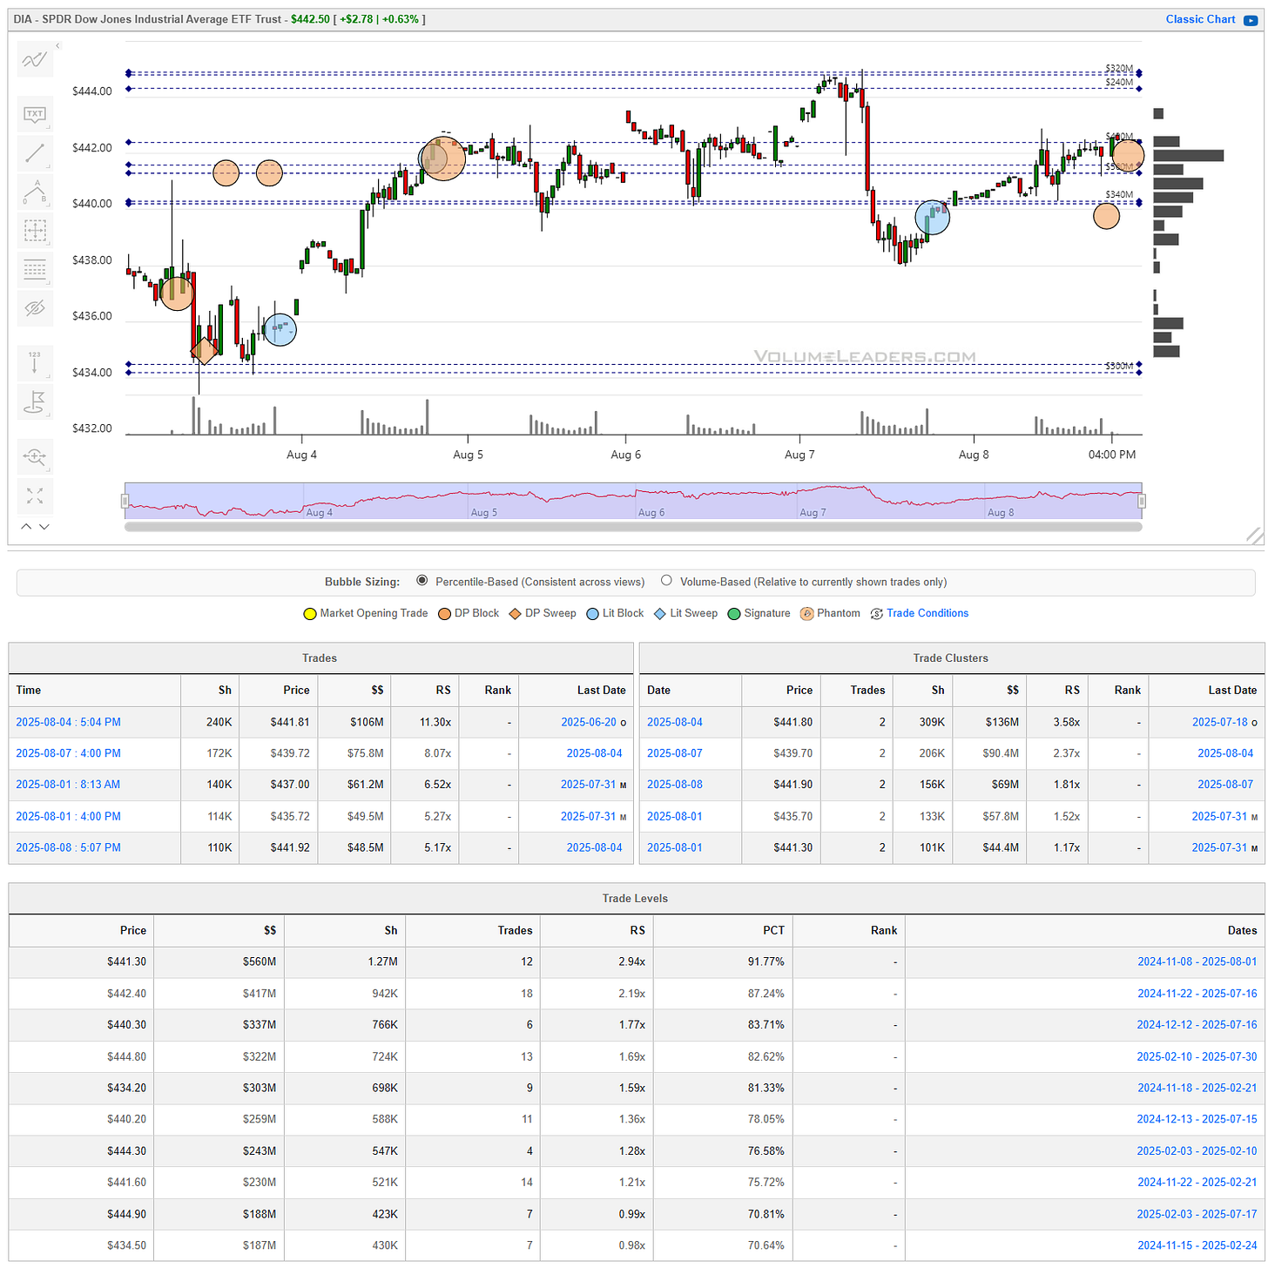Click the blue Lit Block bubble before Aug 4
1268x1268 pixels.
click(280, 329)
